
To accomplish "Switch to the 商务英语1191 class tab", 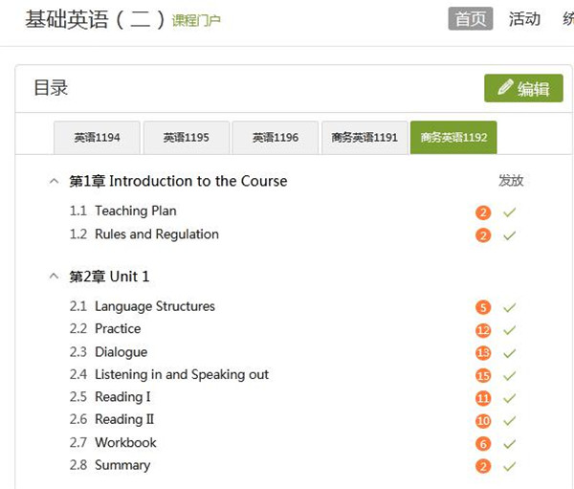I will [x=364, y=138].
